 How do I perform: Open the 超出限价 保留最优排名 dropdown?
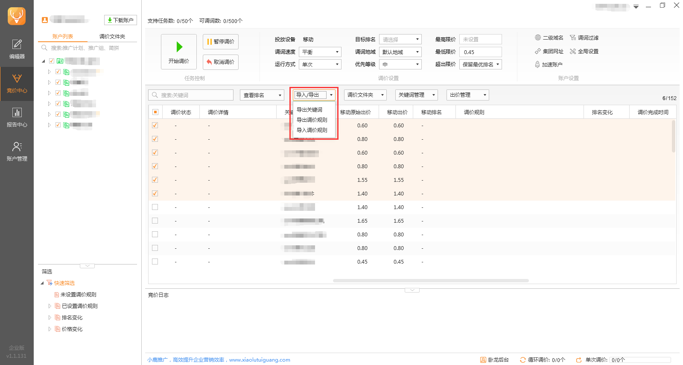click(x=481, y=64)
